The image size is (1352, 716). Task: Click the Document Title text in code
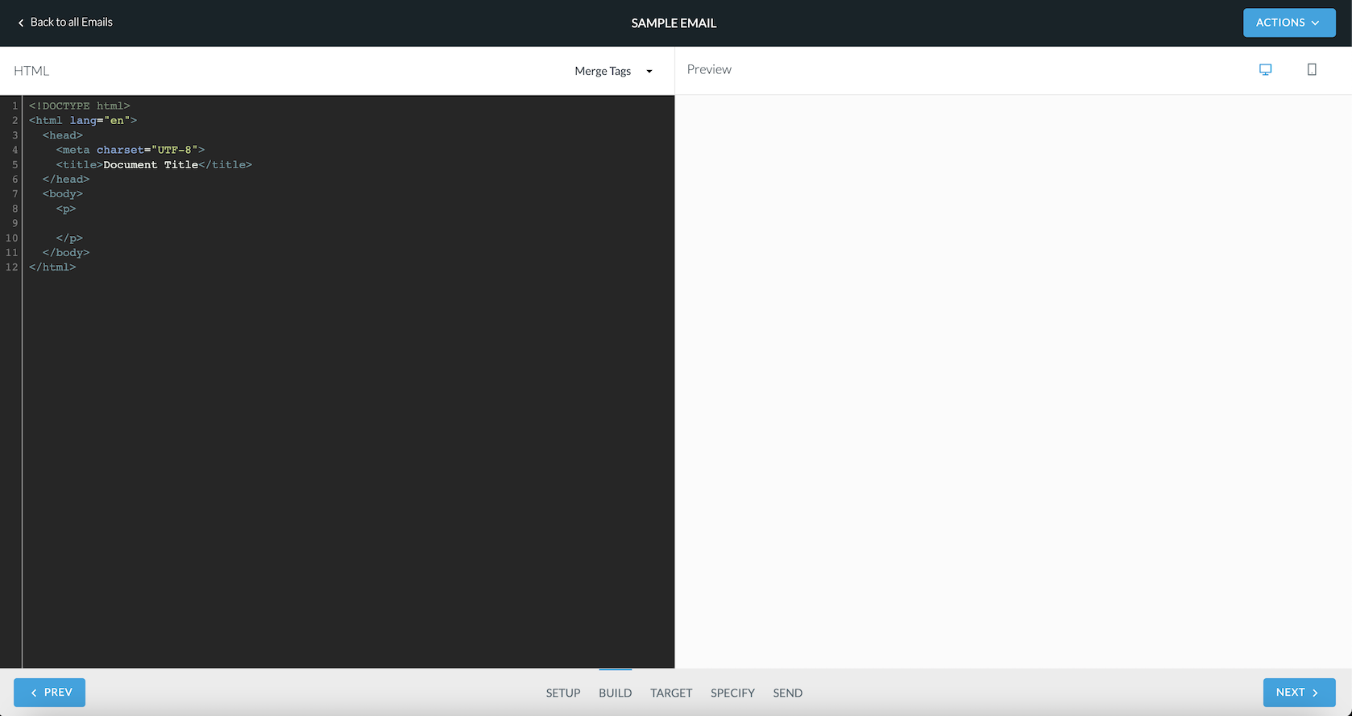[151, 164]
